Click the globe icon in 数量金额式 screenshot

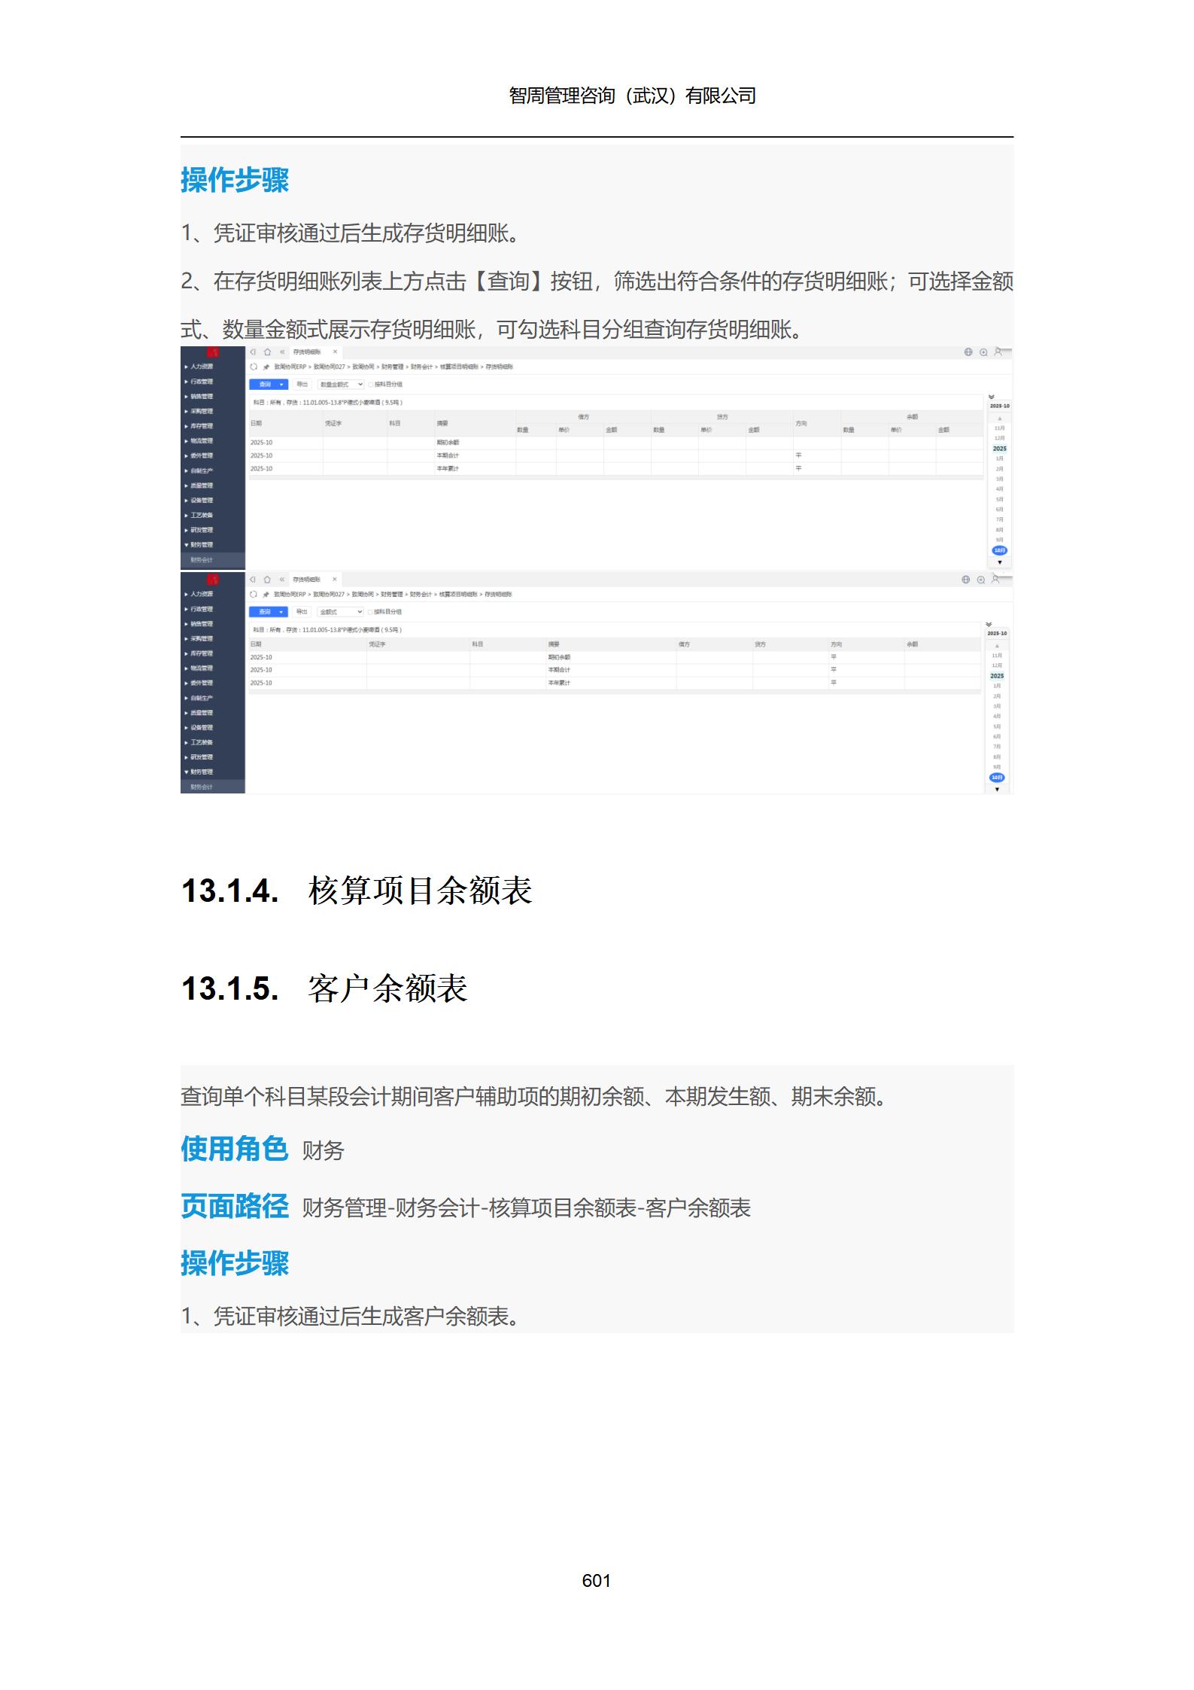[968, 352]
